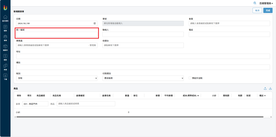Image resolution: width=276 pixels, height=137 pixels.
Task: Go to 會員 members section in sidebar
Action: pyautogui.click(x=5, y=37)
